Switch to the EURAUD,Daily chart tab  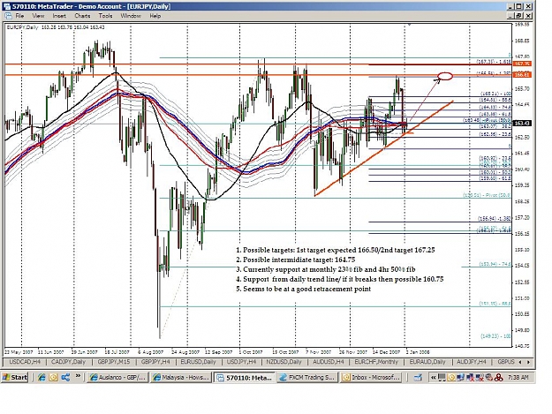(x=427, y=362)
